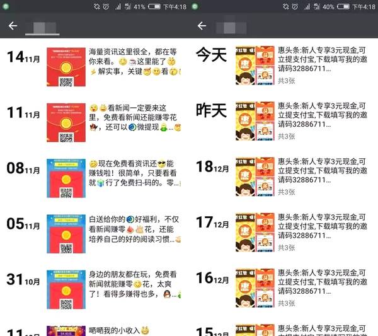Open the 17 December 惠头条 post text
This screenshot has height=336, width=378.
[323, 226]
